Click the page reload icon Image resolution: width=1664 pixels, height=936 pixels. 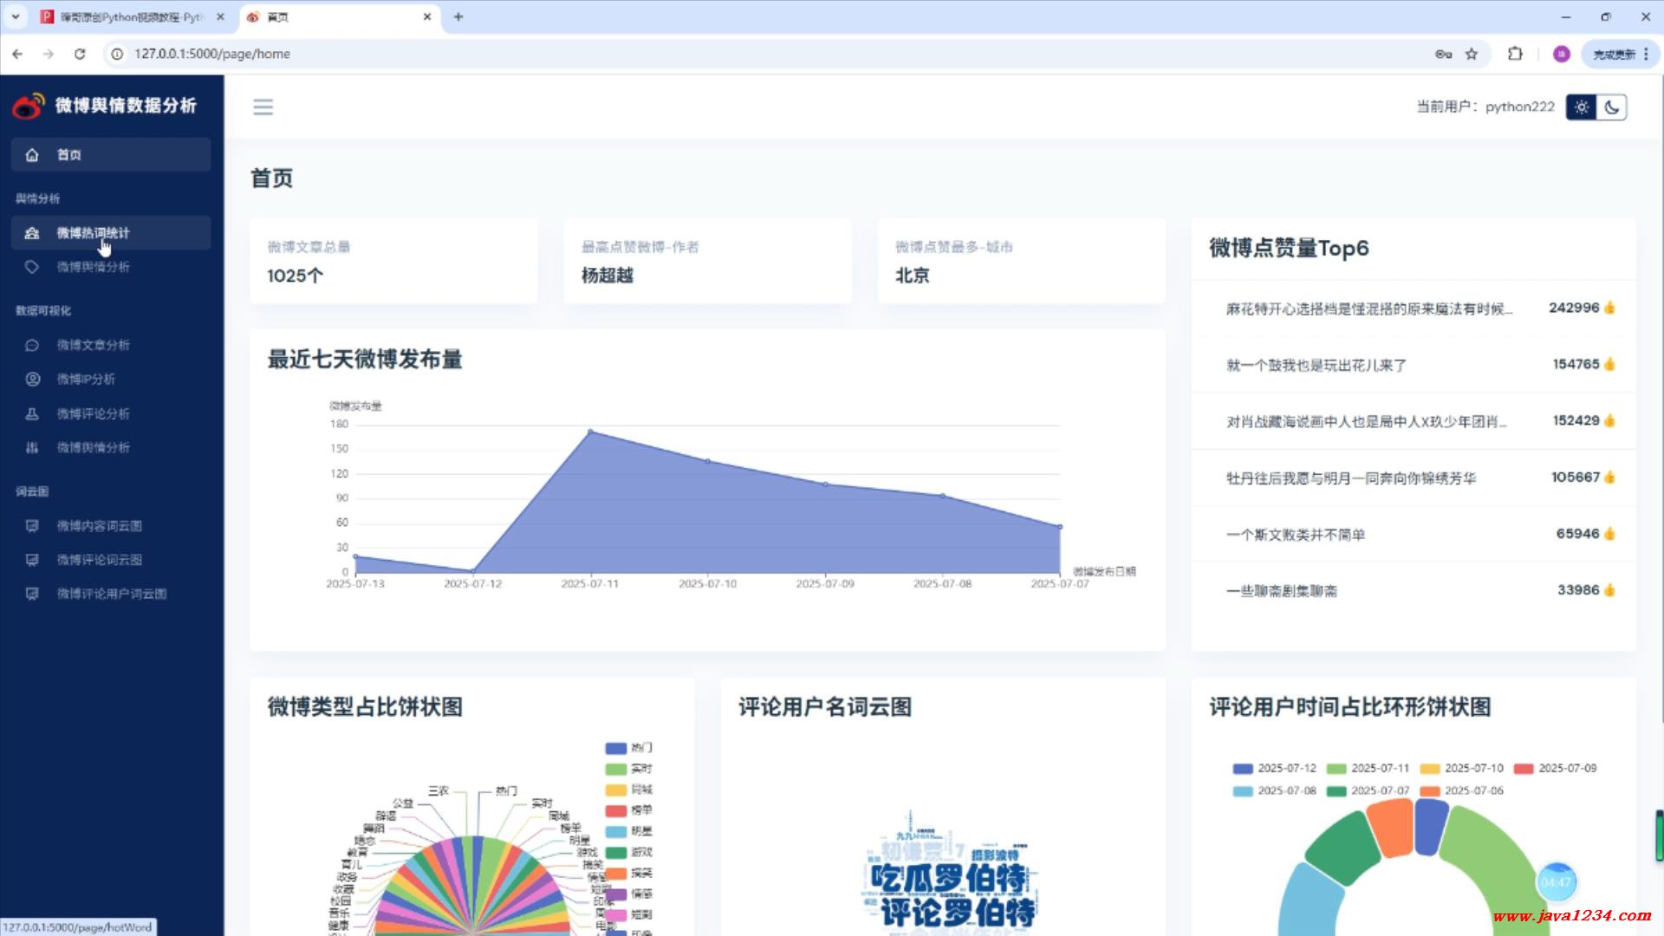[80, 54]
